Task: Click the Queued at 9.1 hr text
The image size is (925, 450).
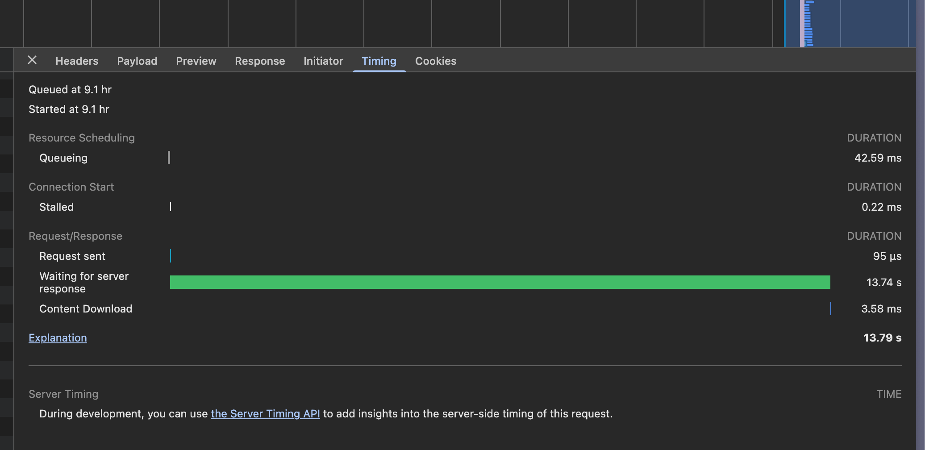Action: point(70,90)
